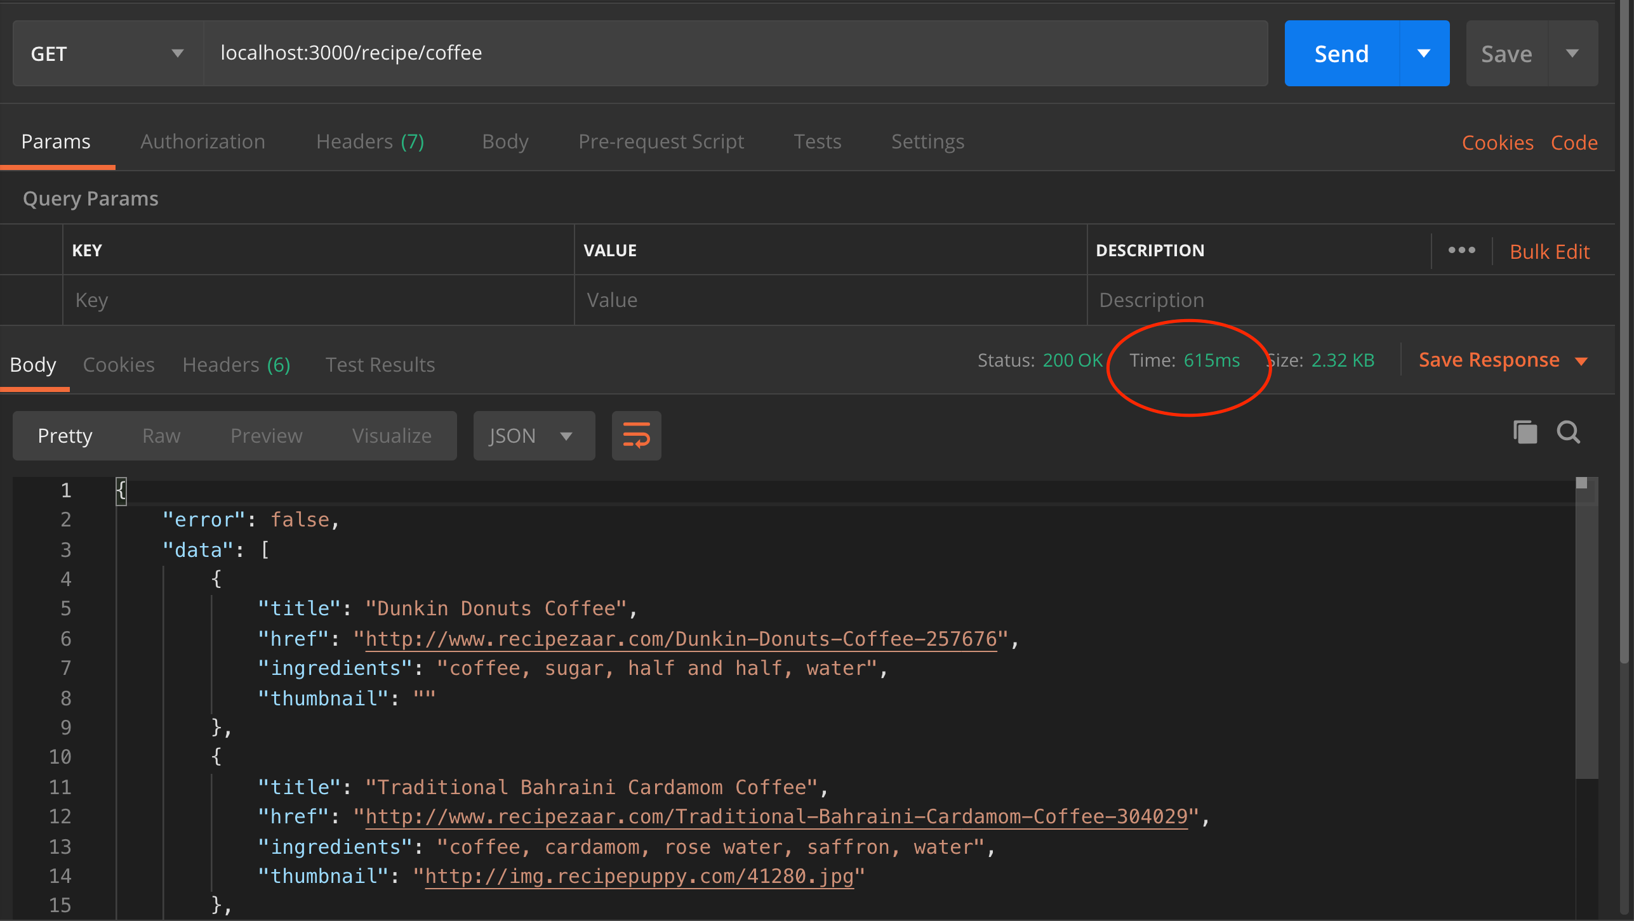Click the word wrap icon button
This screenshot has width=1634, height=921.
pos(636,436)
